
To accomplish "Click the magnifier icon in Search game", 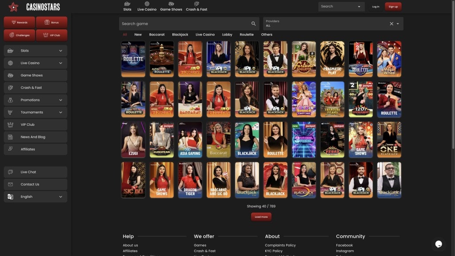I will tap(253, 24).
